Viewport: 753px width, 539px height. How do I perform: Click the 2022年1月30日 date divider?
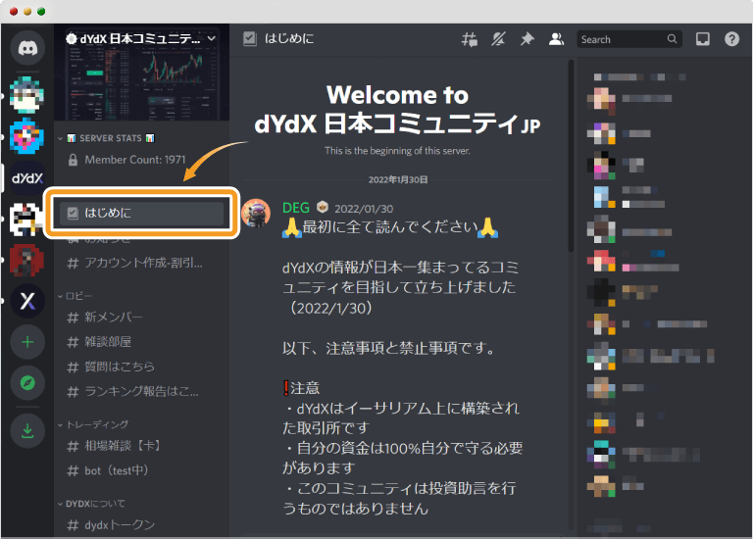[398, 180]
